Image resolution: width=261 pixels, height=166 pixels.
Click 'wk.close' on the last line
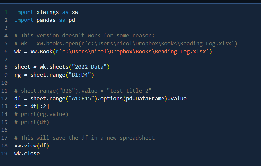[27, 153]
